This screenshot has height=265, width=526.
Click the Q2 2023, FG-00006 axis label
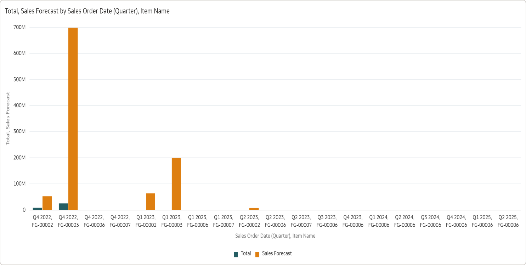coord(275,221)
